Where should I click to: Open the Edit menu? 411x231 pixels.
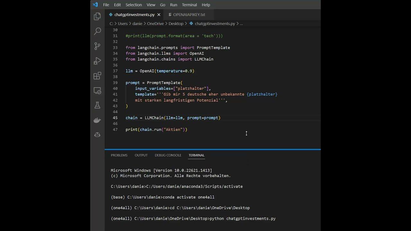click(x=118, y=5)
